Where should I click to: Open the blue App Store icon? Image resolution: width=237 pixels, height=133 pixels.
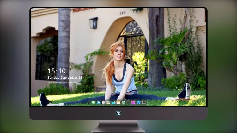pyautogui.click(x=139, y=102)
